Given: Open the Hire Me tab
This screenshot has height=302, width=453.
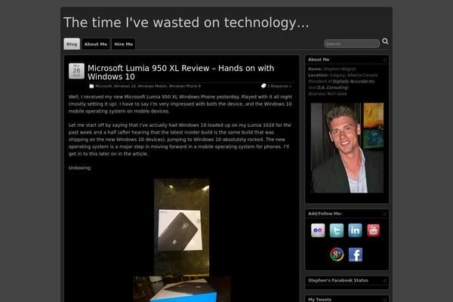Looking at the screenshot, I should 123,44.
